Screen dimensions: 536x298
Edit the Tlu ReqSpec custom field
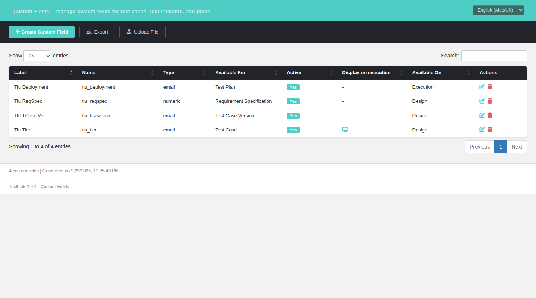(482, 101)
